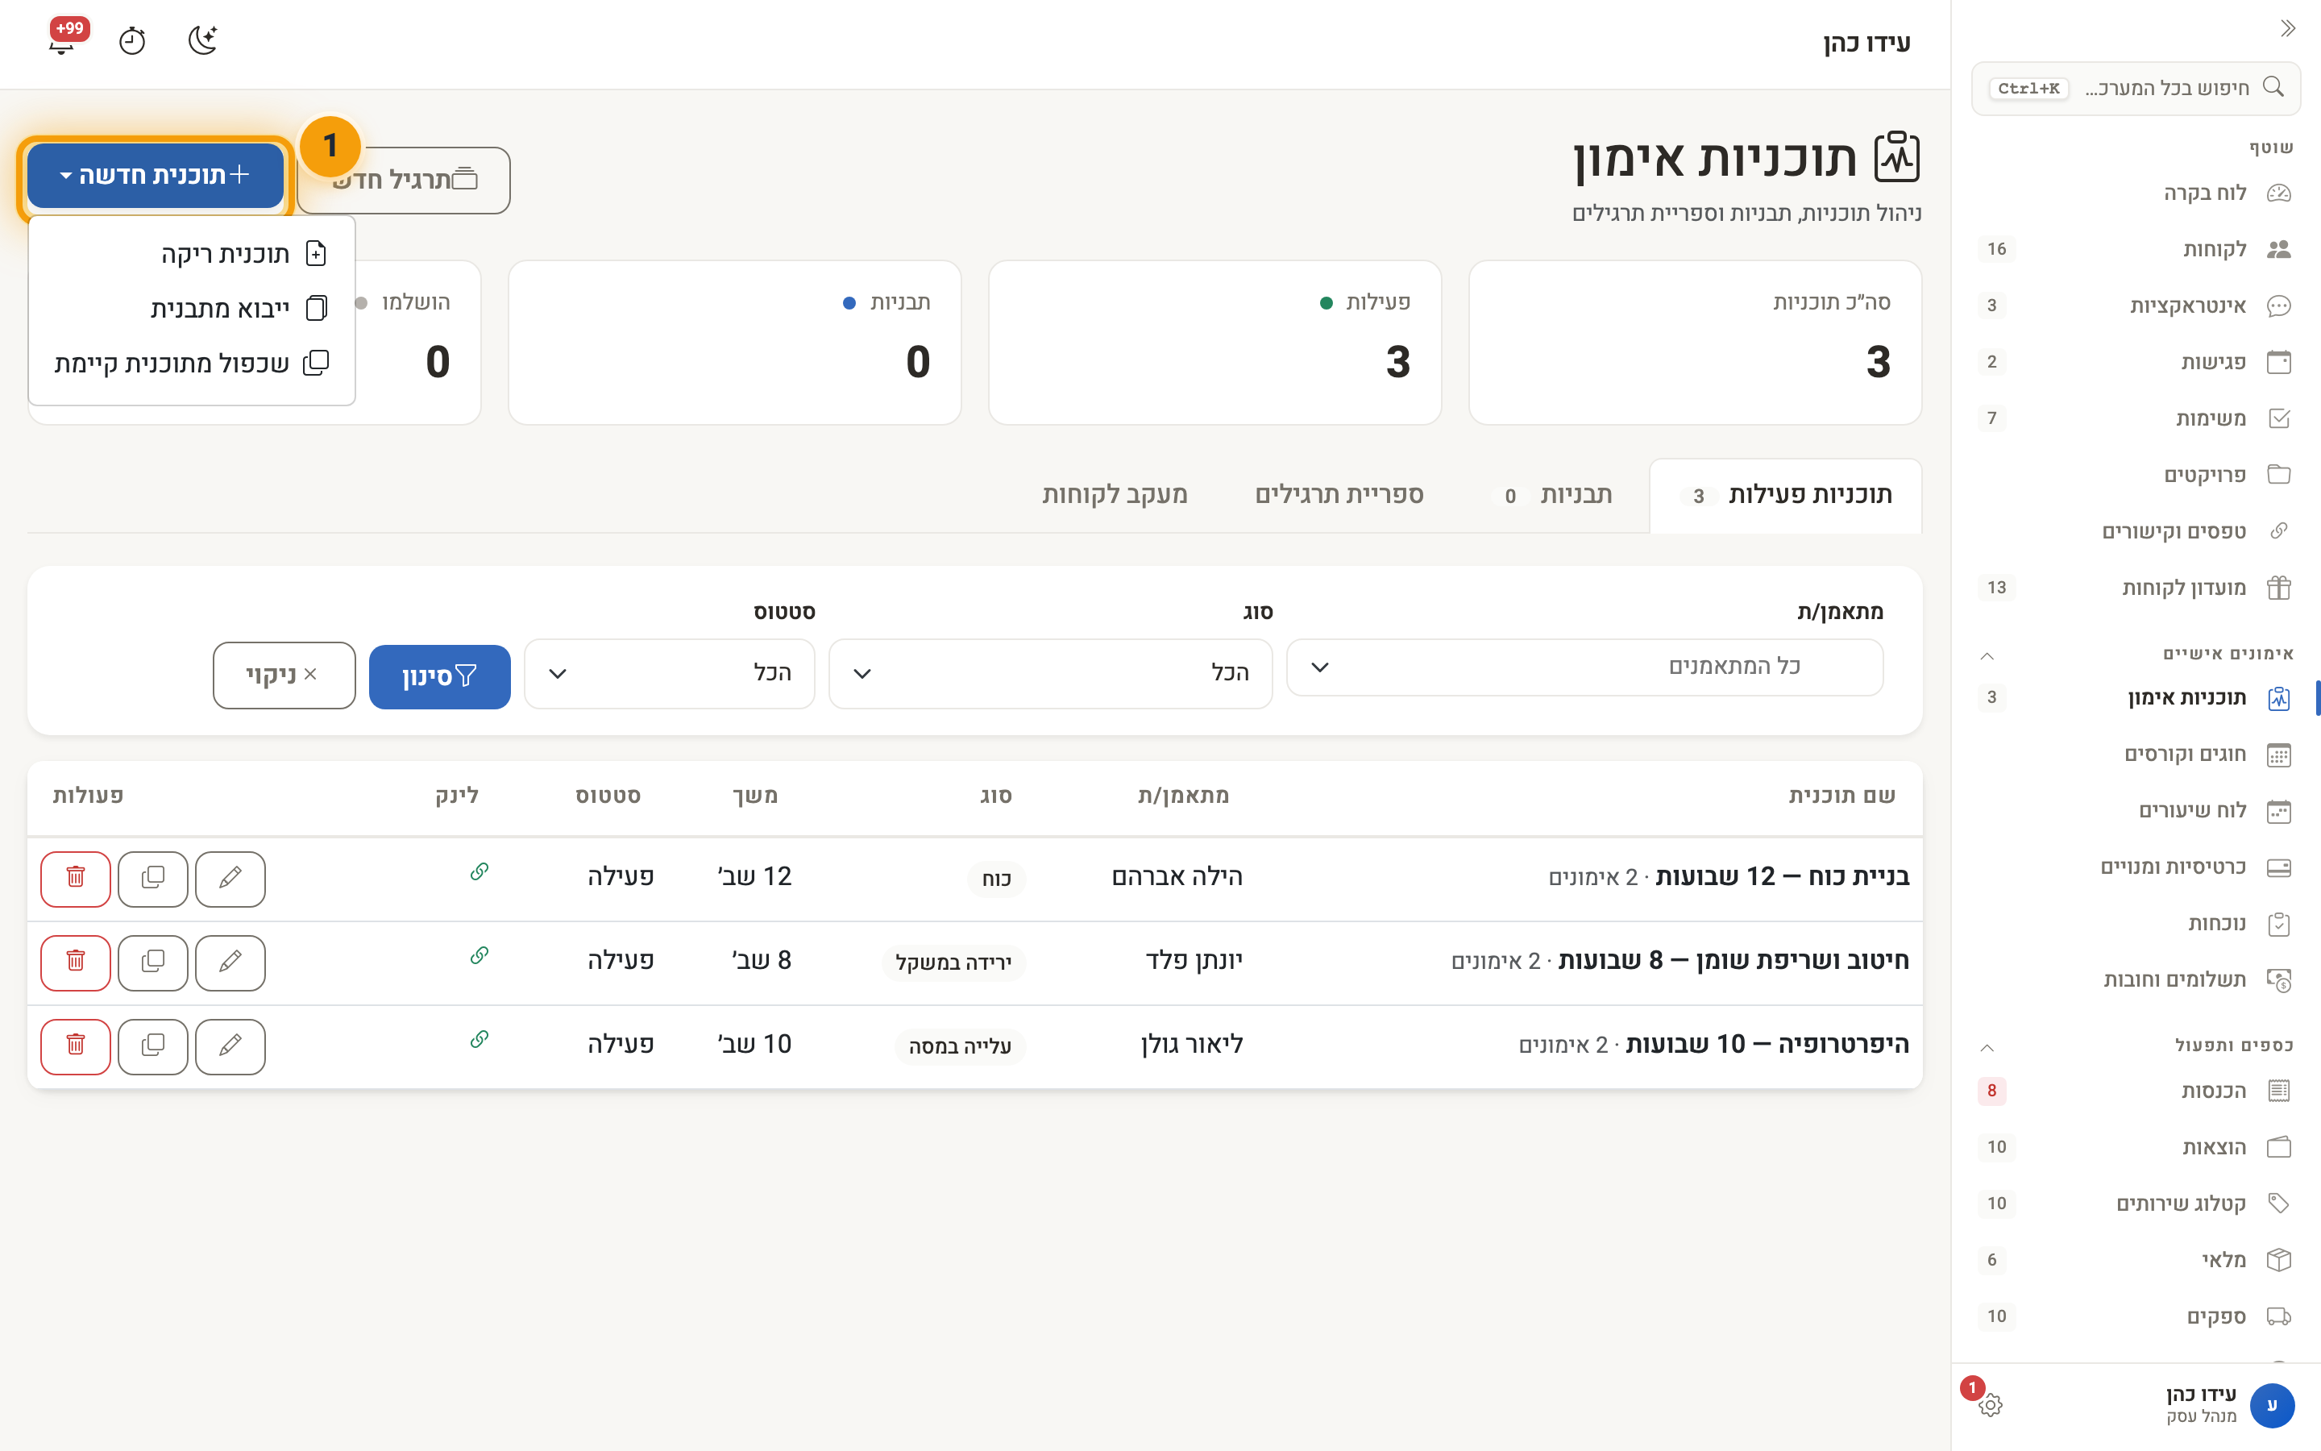
Task: Edit the בניית כוח program
Action: coord(230,878)
